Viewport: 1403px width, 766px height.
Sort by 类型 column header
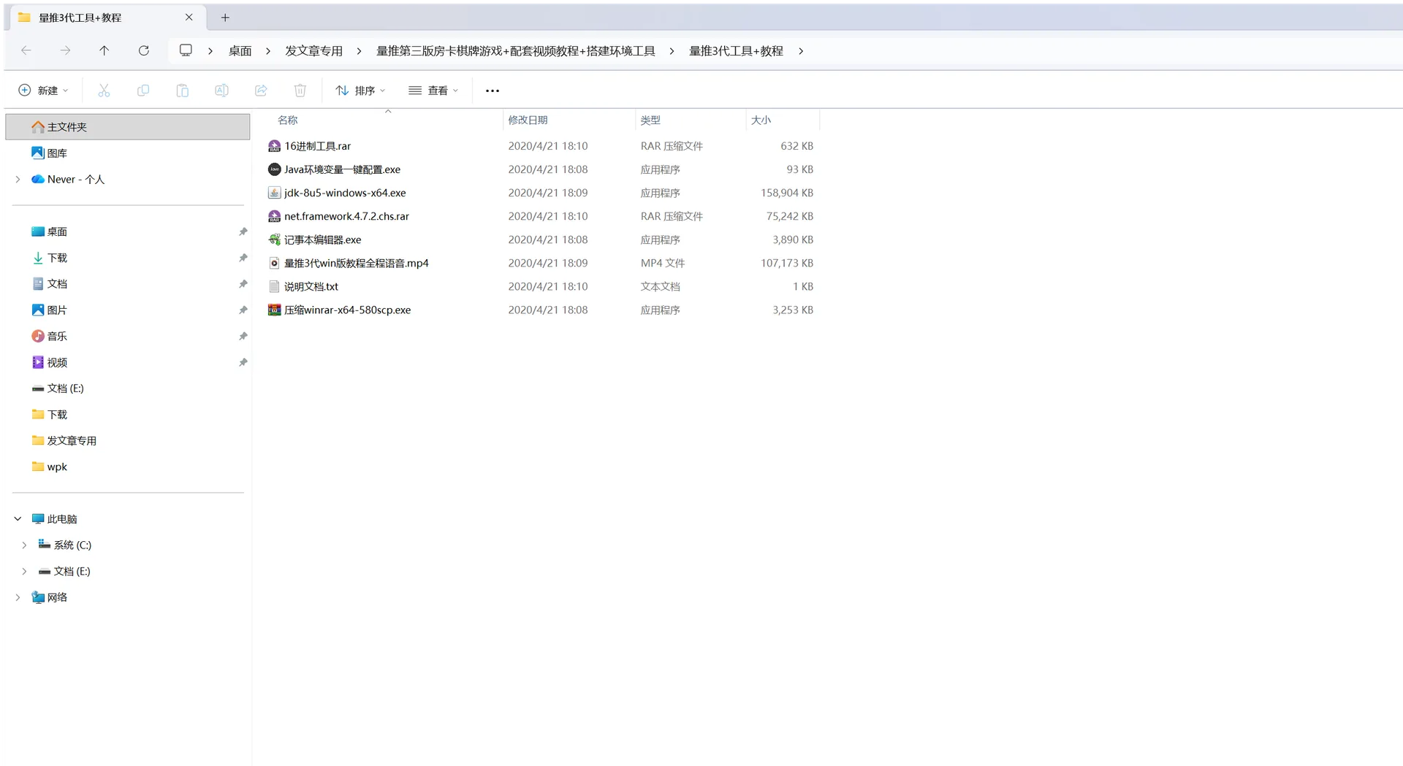pyautogui.click(x=650, y=120)
